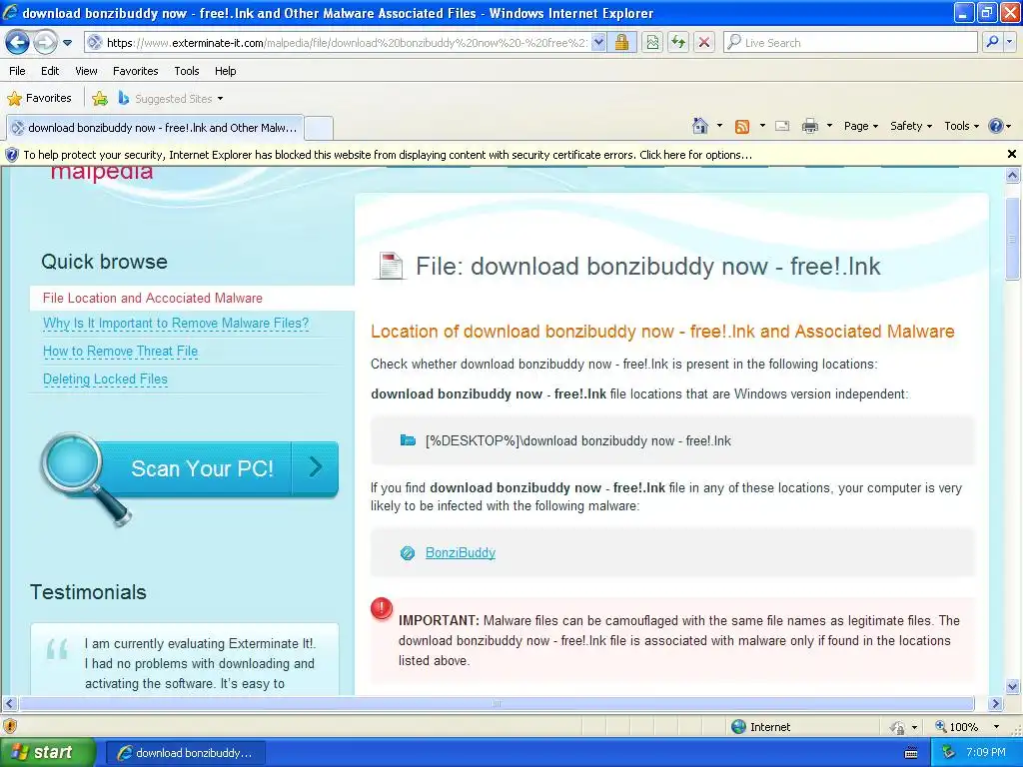Click the BonziBuddy malware link
The height and width of the screenshot is (767, 1023).
(460, 552)
